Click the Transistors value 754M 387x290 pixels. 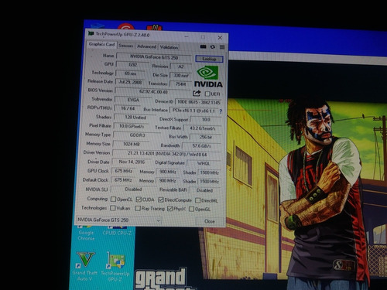[x=180, y=84]
